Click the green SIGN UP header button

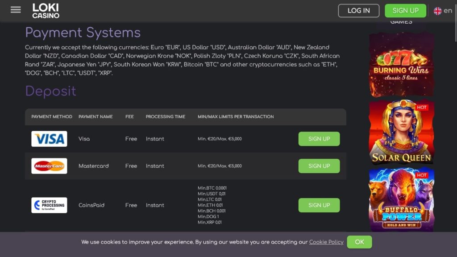[x=405, y=11]
